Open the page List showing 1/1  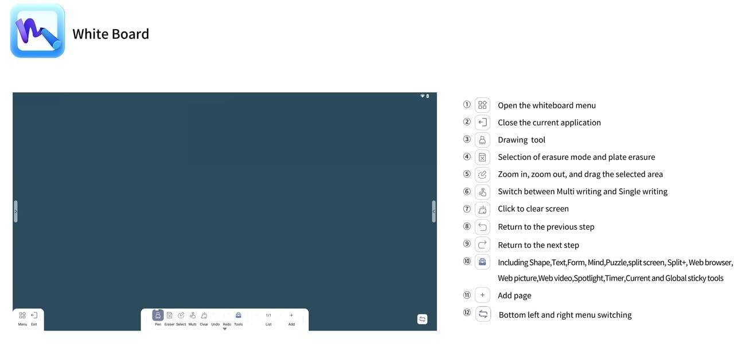[268, 317]
